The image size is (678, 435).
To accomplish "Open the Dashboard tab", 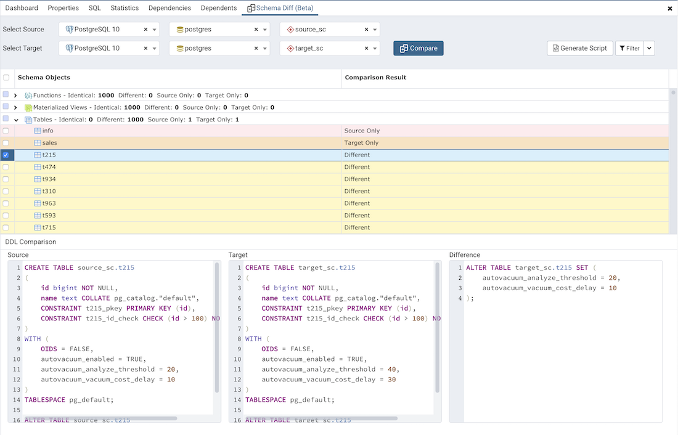I will (22, 8).
